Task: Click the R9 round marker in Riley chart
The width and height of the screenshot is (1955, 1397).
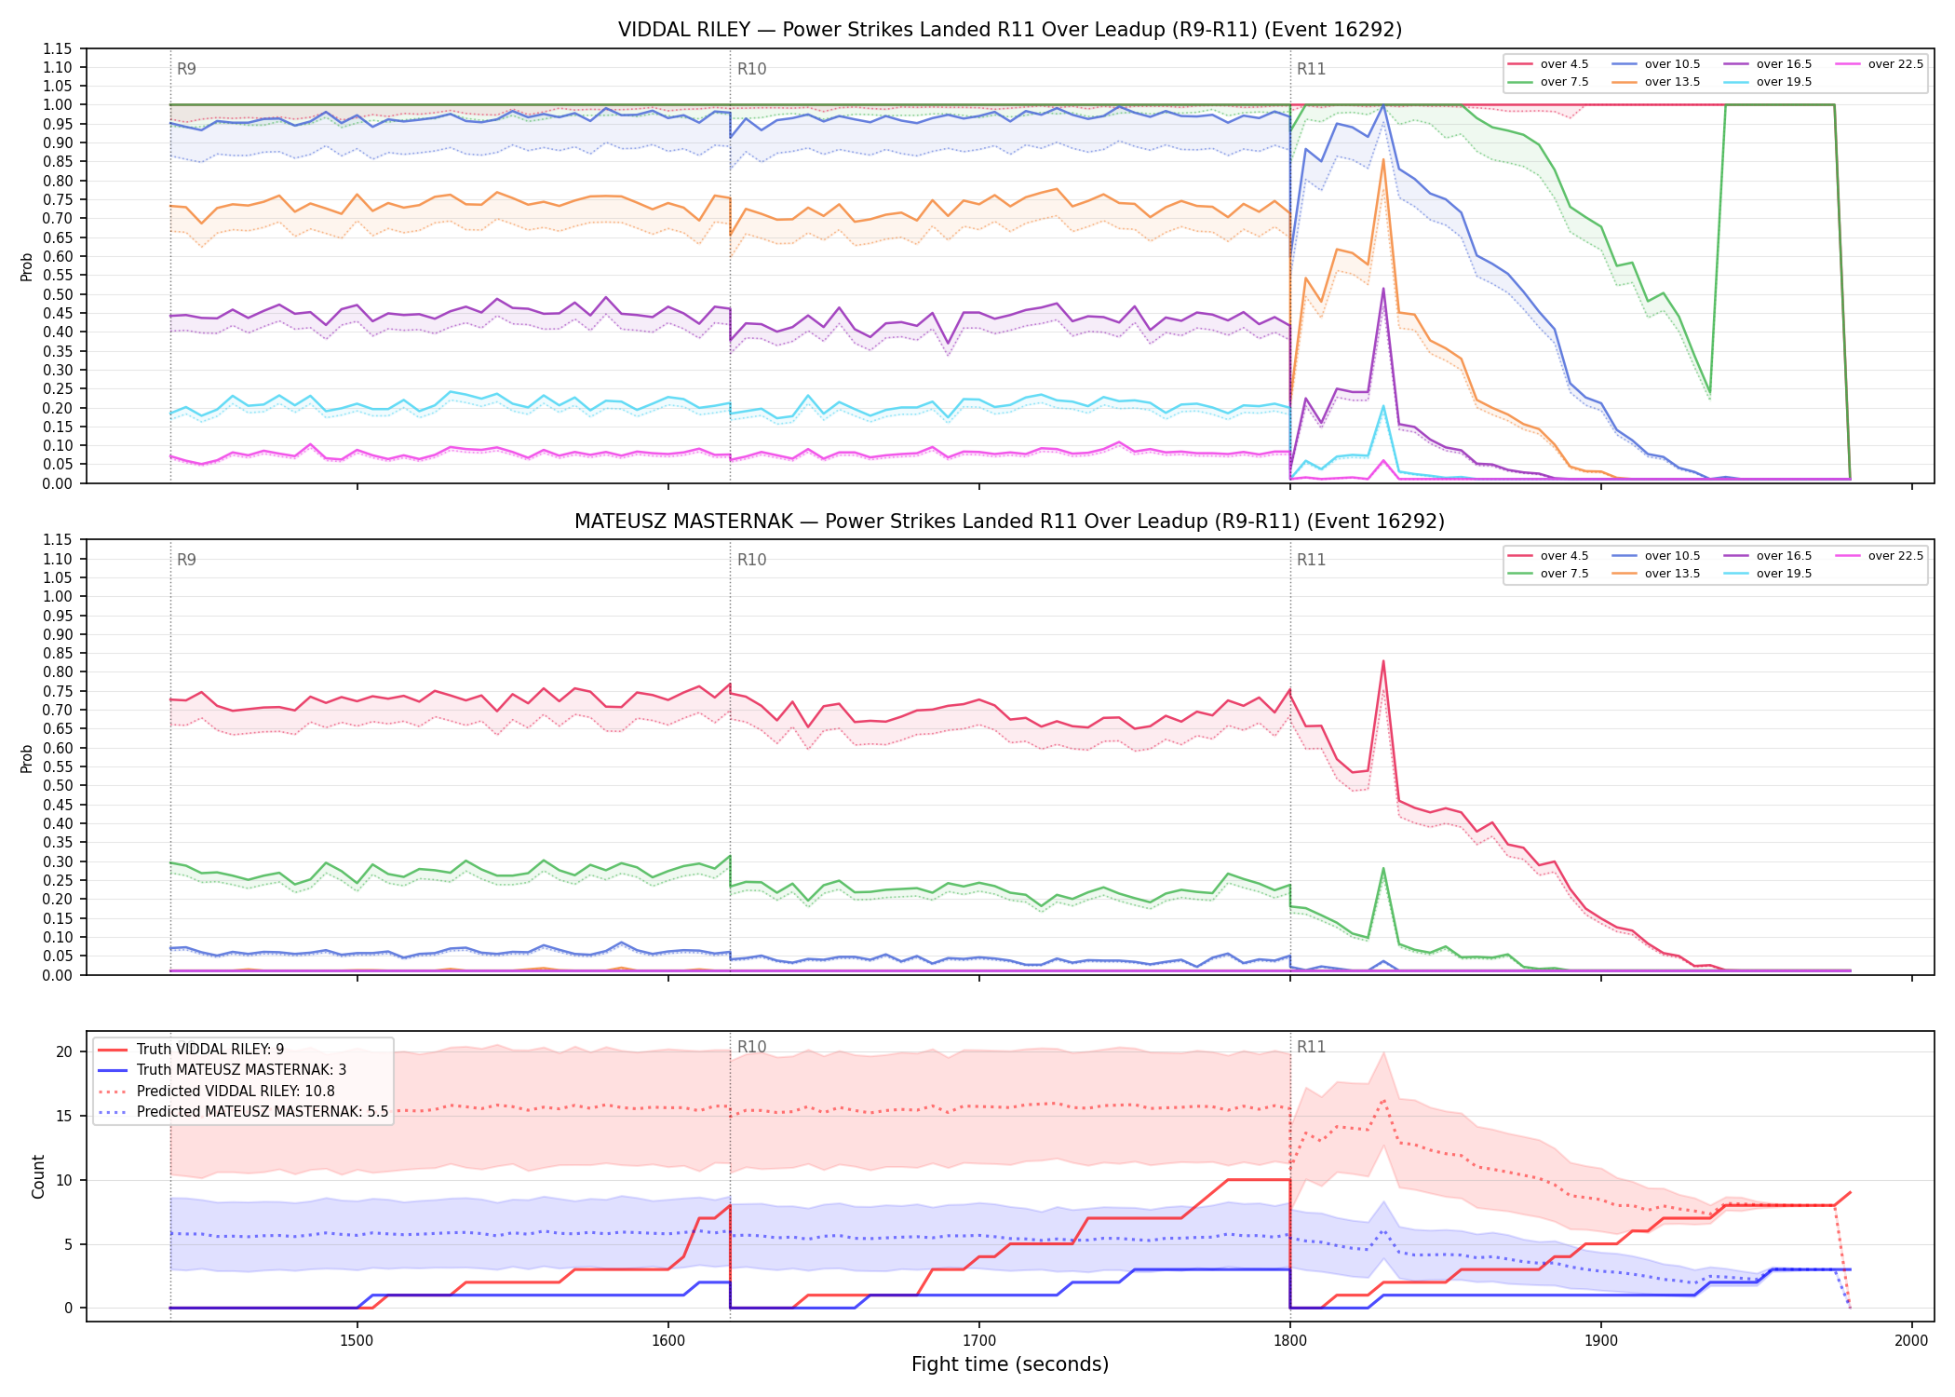Action: 186,69
